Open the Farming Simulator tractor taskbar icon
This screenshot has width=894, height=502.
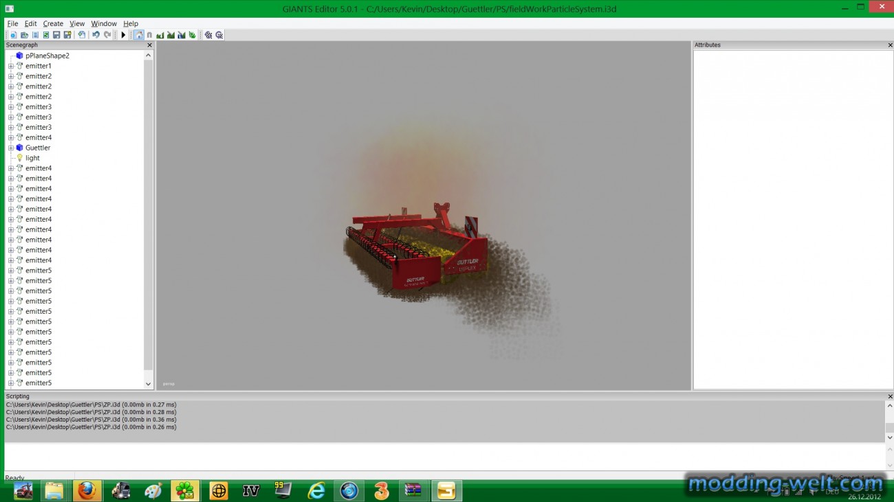pos(23,490)
